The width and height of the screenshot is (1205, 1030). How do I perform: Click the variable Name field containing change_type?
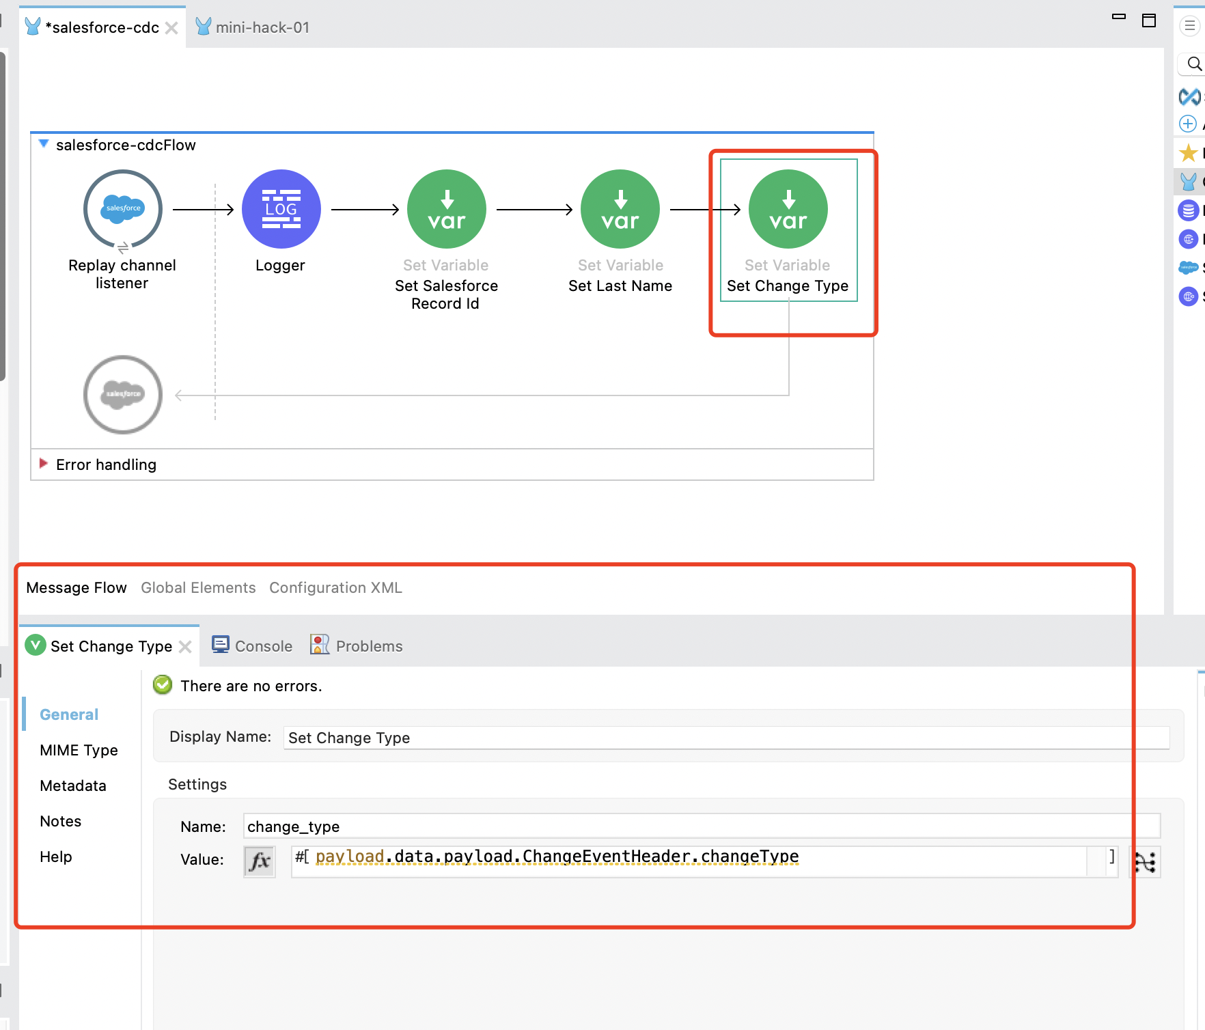(702, 826)
